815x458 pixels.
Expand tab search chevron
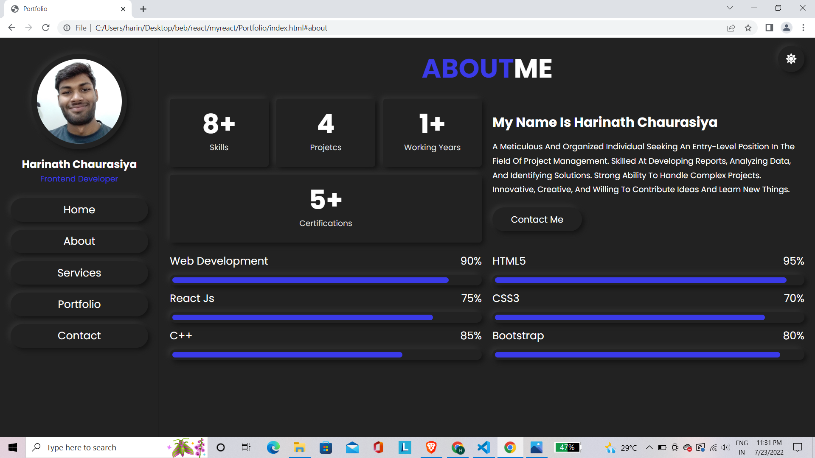(x=730, y=8)
